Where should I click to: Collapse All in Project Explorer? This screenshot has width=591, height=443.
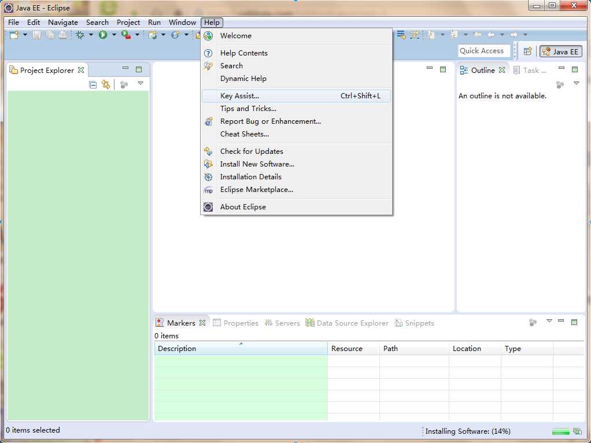pyautogui.click(x=93, y=84)
